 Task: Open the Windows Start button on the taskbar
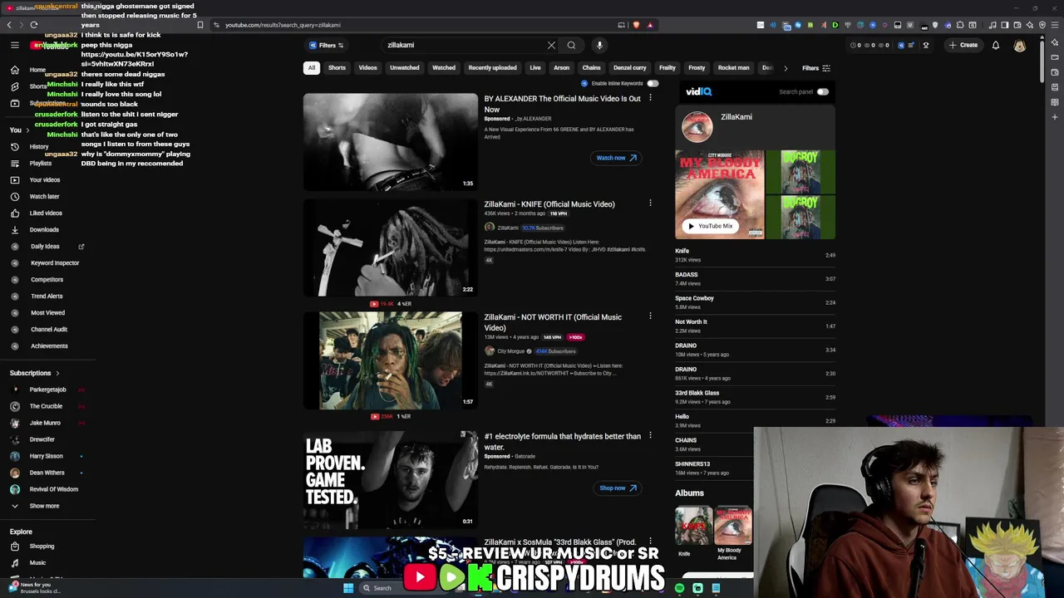tap(348, 588)
